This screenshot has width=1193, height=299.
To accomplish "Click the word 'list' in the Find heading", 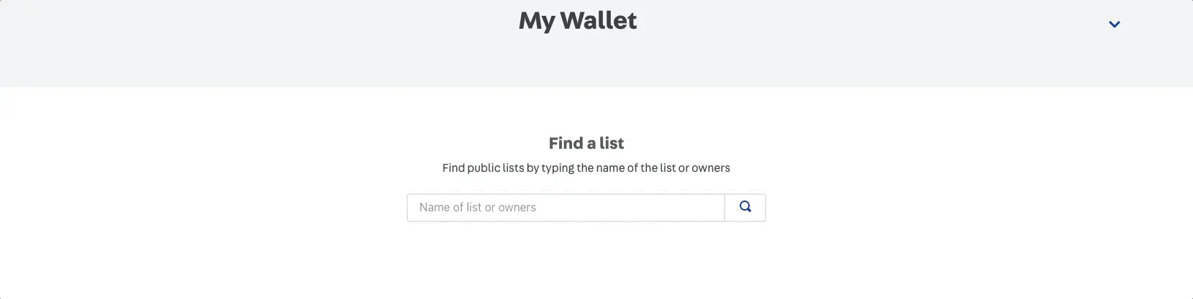I will [x=612, y=143].
